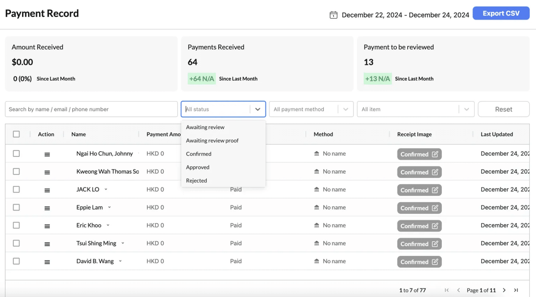Go to the previous page

click(x=459, y=290)
